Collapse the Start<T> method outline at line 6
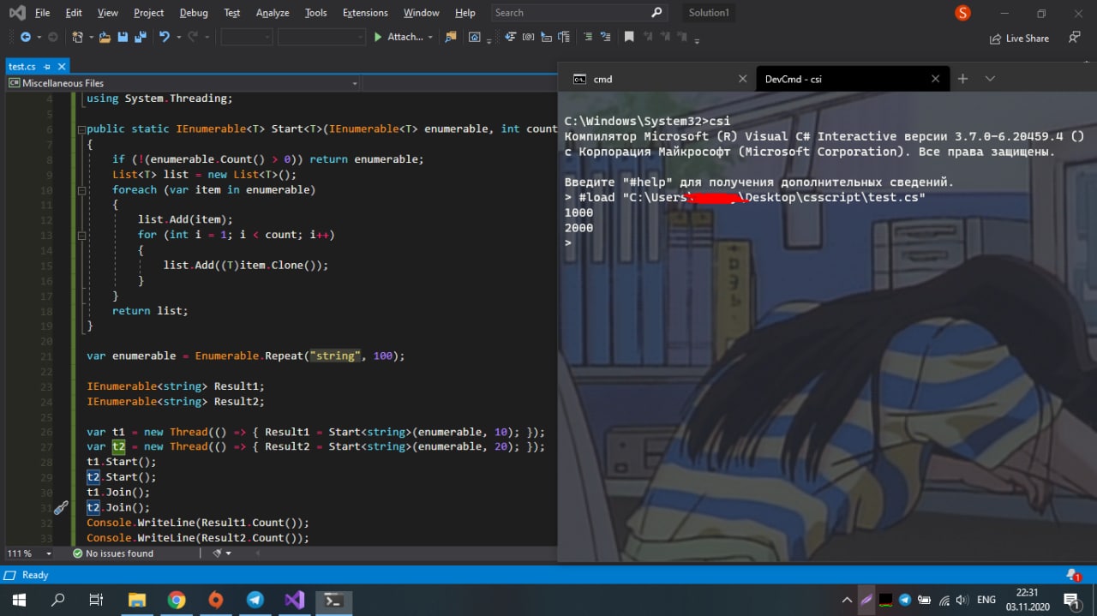This screenshot has width=1097, height=616. pos(81,129)
